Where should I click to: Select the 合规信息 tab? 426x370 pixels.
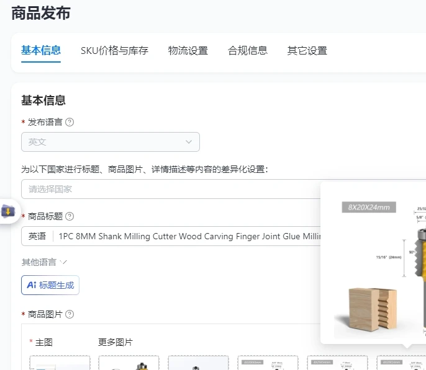click(x=248, y=50)
